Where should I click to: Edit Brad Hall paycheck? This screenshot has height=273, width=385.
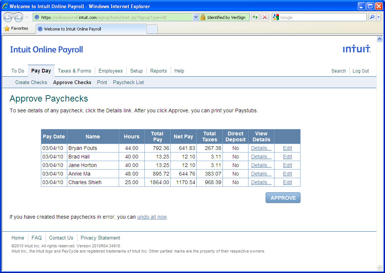288,157
